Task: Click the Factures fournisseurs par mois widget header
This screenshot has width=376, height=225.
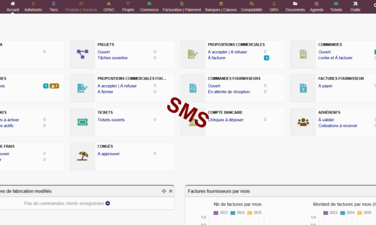Action: [x=280, y=191]
